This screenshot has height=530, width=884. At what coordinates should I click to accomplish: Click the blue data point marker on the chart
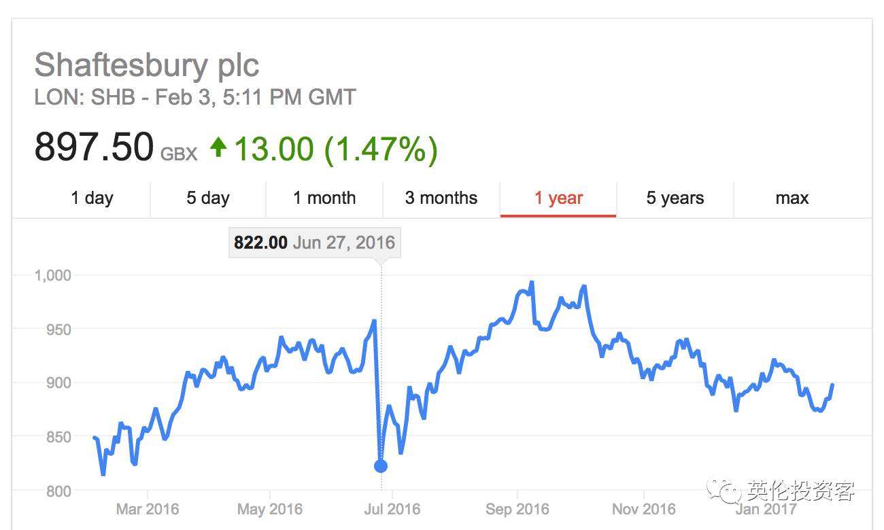[381, 466]
